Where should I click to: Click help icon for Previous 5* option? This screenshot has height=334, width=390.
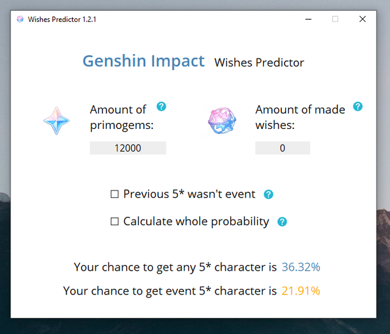click(x=268, y=195)
